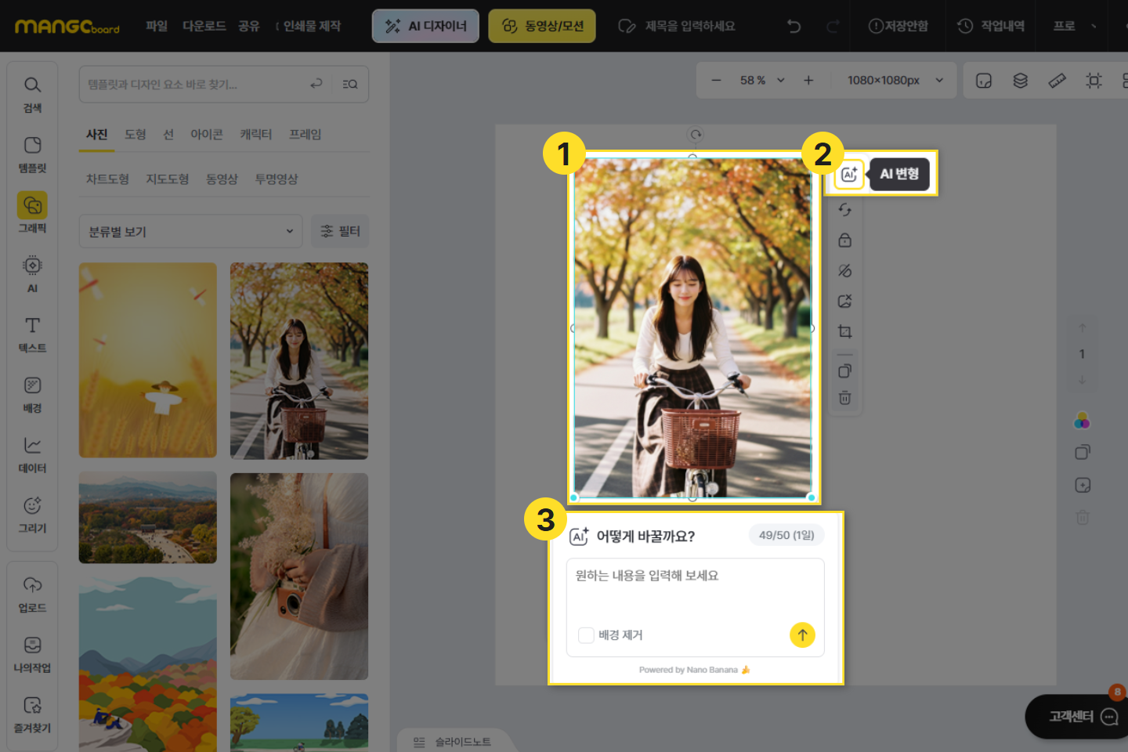Image resolution: width=1128 pixels, height=752 pixels.
Task: Open the layers icon in top toolbar
Action: (1020, 81)
